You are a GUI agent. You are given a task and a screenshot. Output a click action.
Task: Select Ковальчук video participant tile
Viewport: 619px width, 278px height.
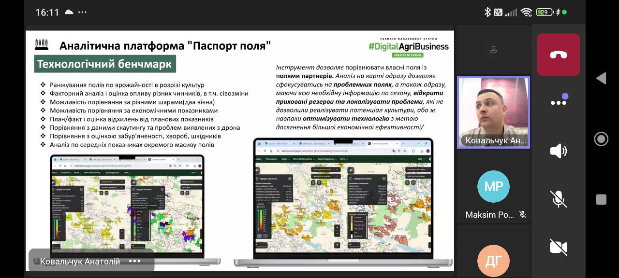click(493, 112)
